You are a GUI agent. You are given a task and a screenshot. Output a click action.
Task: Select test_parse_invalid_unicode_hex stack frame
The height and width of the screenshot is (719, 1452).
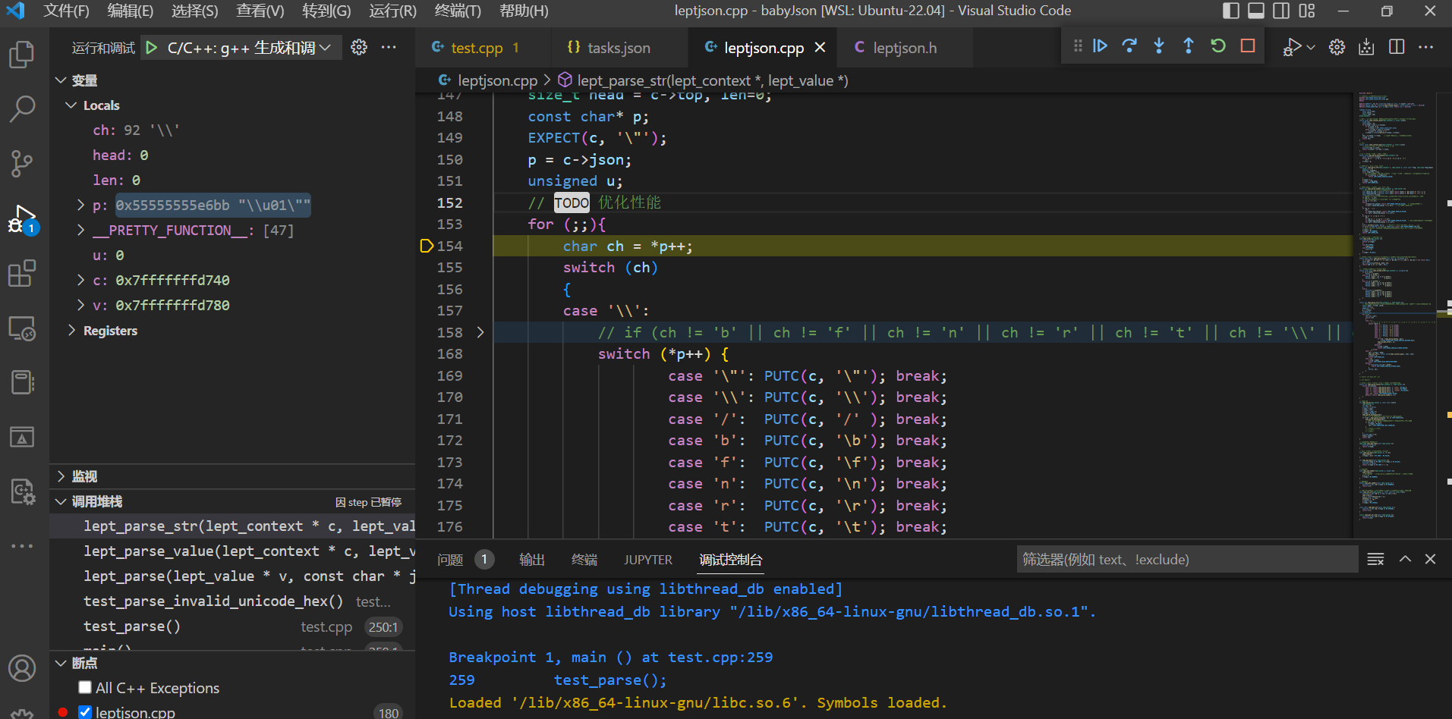point(233,601)
